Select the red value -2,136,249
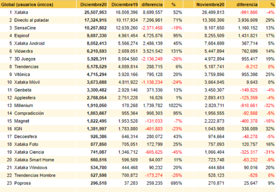276x192 pixels. click(152, 59)
